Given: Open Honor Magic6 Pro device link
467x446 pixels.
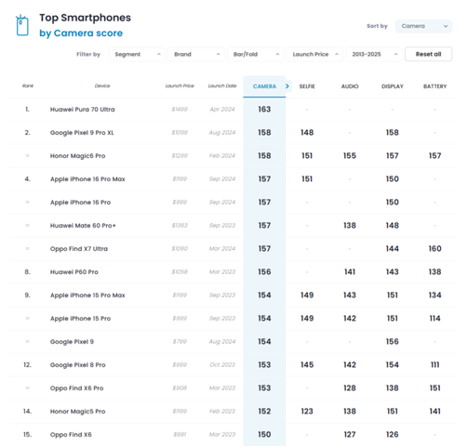Looking at the screenshot, I should pyautogui.click(x=78, y=156).
